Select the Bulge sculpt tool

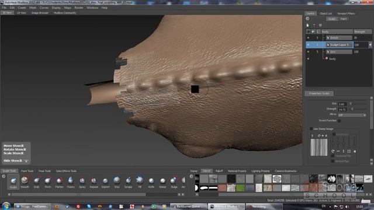coord(174,182)
